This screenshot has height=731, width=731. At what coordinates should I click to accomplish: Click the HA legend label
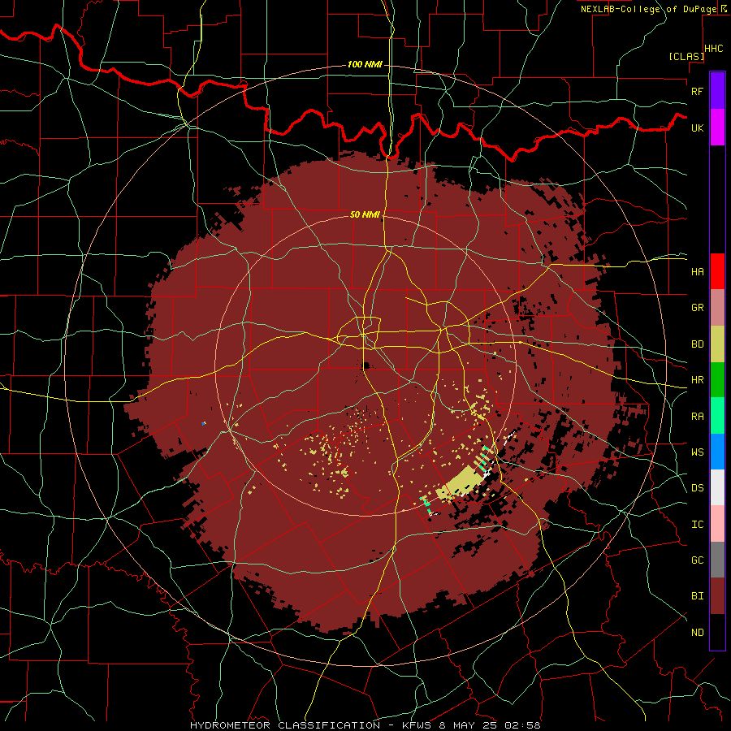pos(697,271)
